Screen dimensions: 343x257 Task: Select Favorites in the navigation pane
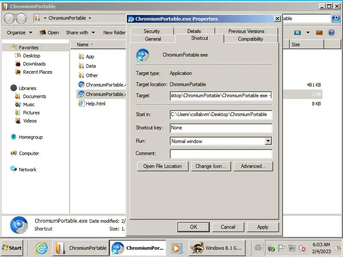click(28, 48)
